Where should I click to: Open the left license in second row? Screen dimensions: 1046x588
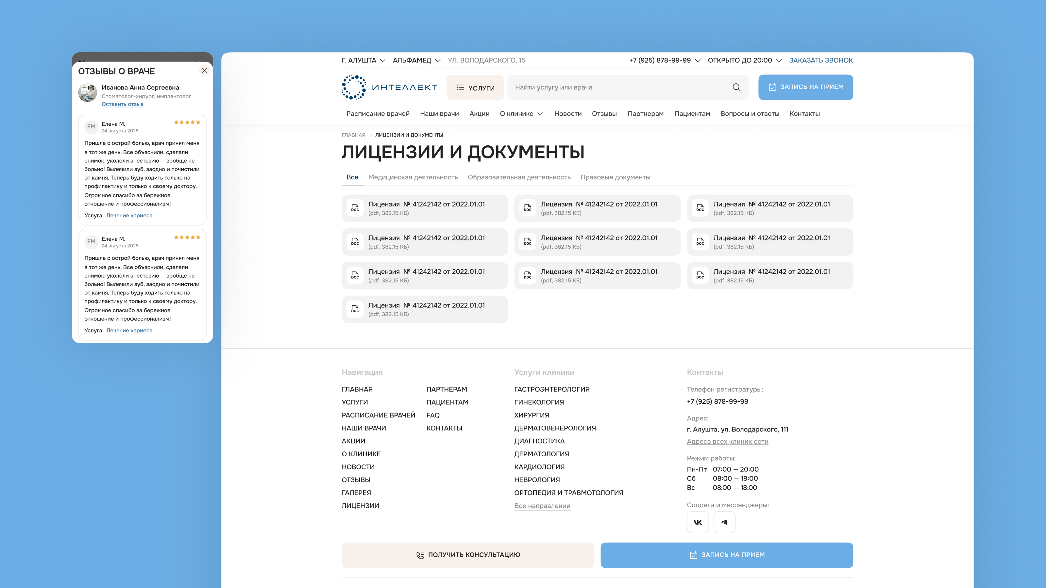[424, 242]
